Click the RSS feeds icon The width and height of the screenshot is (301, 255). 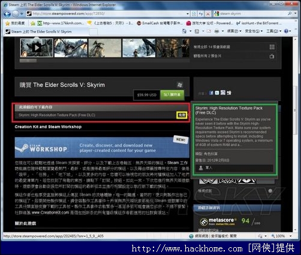197,31
